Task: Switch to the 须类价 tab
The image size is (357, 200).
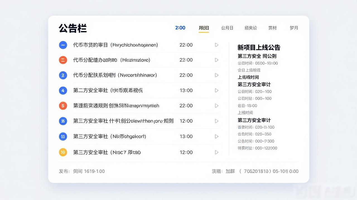Action: coord(251,28)
